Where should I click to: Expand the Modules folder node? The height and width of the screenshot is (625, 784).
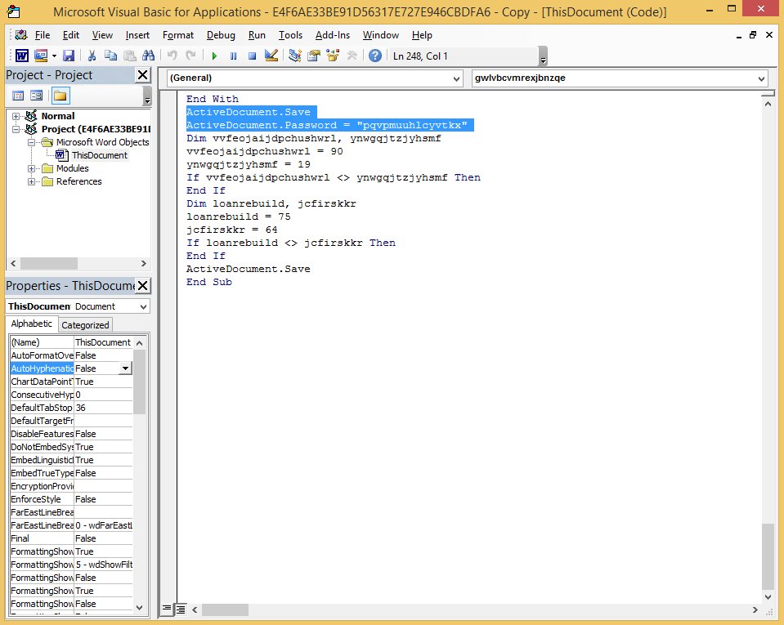click(x=31, y=169)
